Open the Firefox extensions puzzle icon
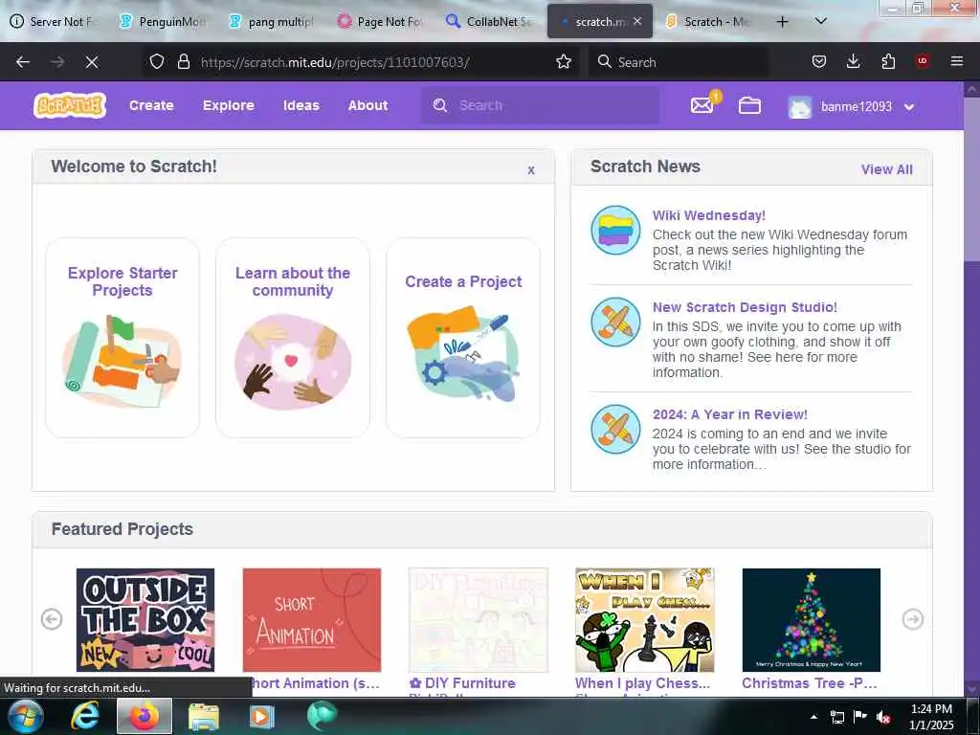This screenshot has width=980, height=735. (x=888, y=61)
